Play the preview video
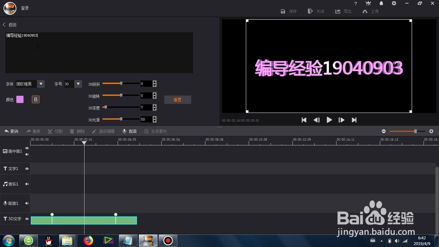Viewport: 439px width, 247px height. click(329, 120)
